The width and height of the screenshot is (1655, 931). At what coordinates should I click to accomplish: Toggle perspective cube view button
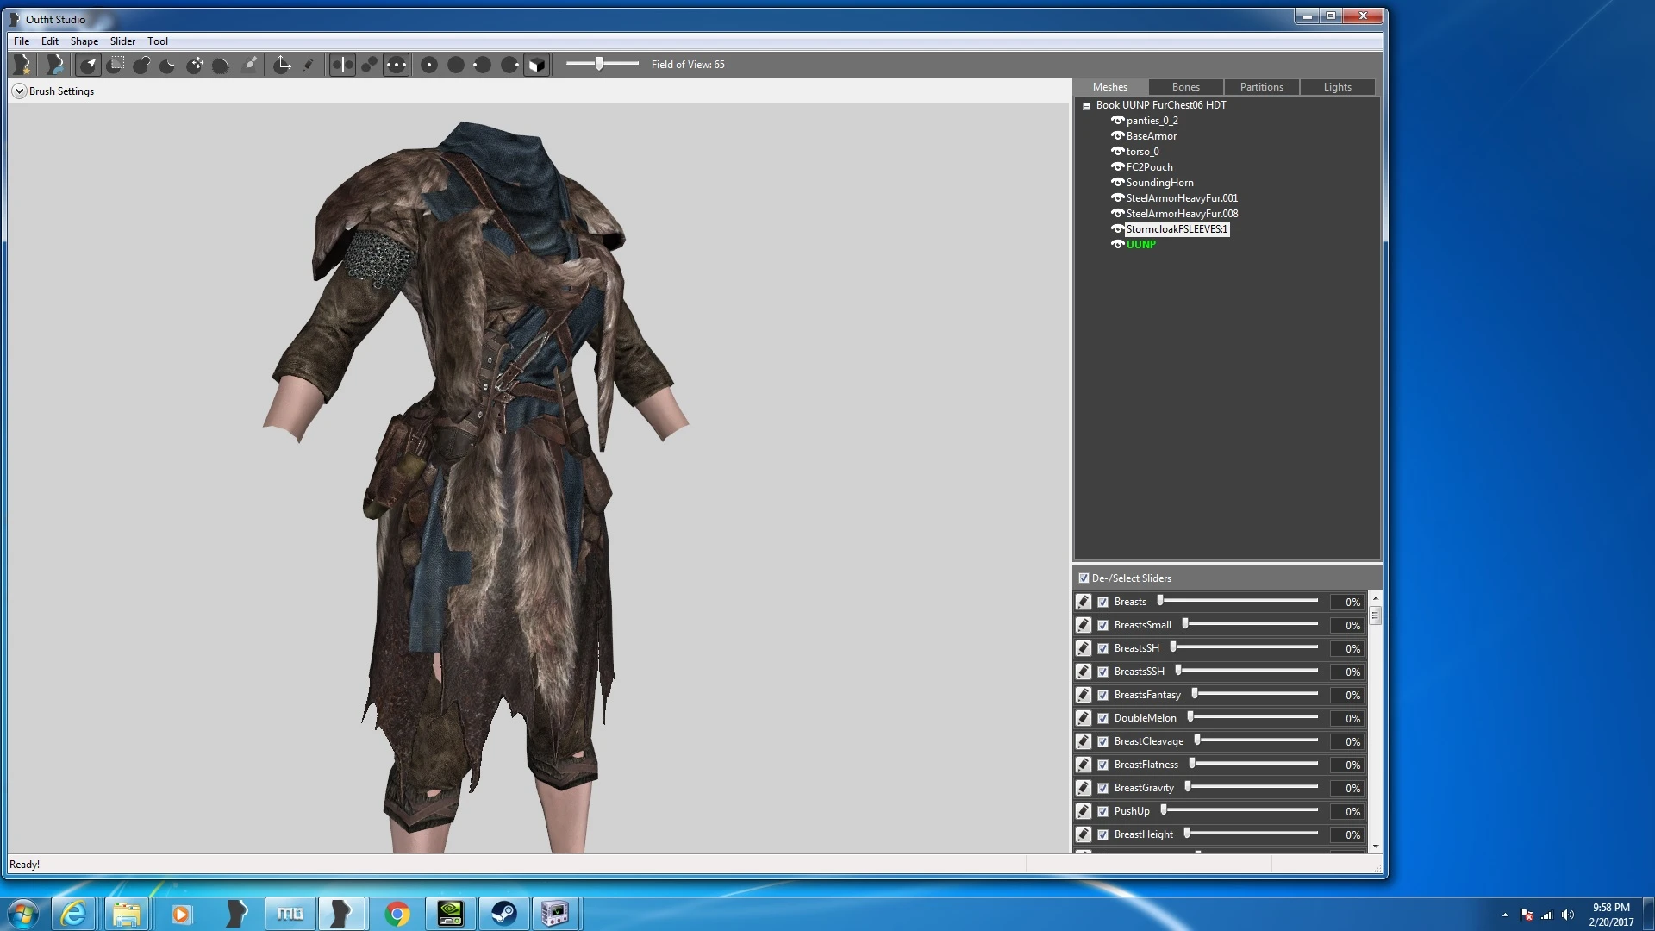(536, 65)
